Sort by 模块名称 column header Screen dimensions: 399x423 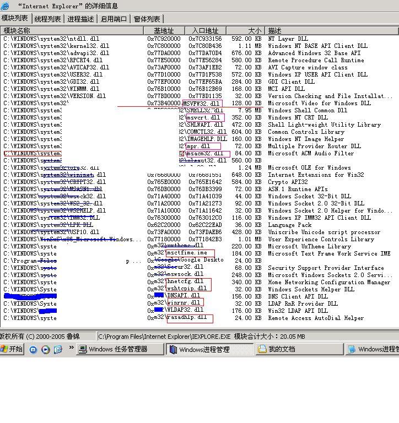click(x=72, y=30)
